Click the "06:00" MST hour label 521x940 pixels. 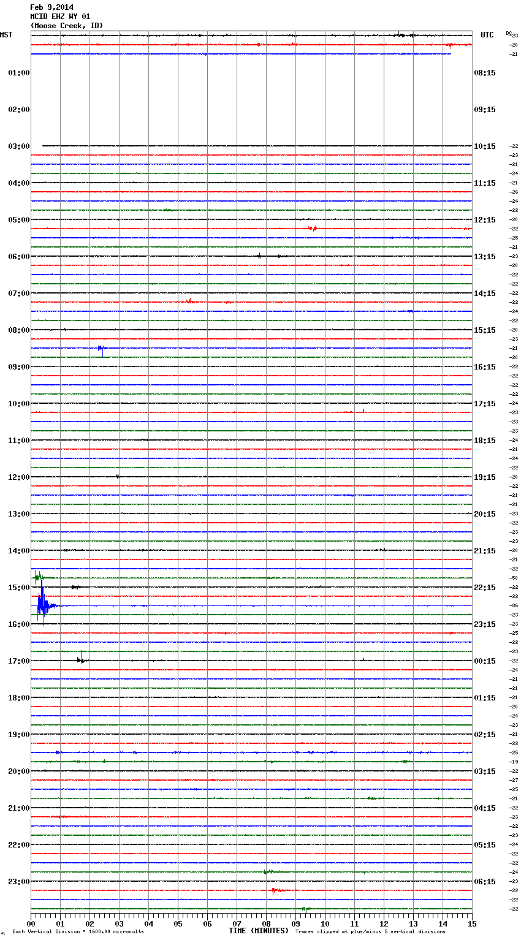[x=19, y=257]
